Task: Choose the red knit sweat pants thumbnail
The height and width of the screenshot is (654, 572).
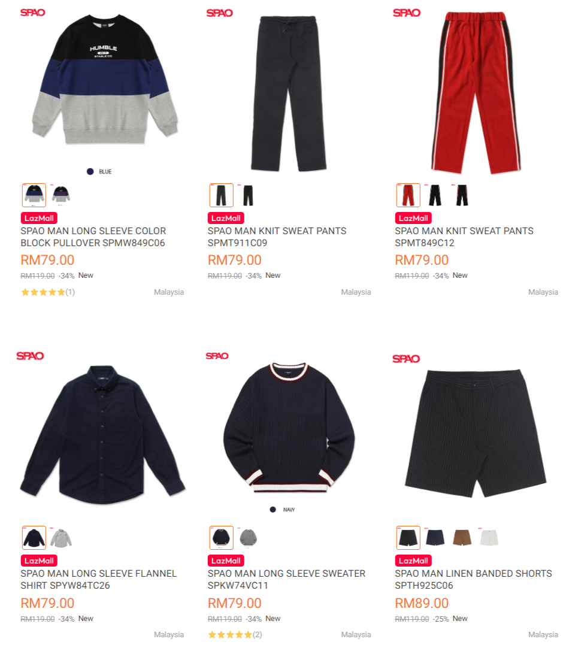Action: [408, 195]
